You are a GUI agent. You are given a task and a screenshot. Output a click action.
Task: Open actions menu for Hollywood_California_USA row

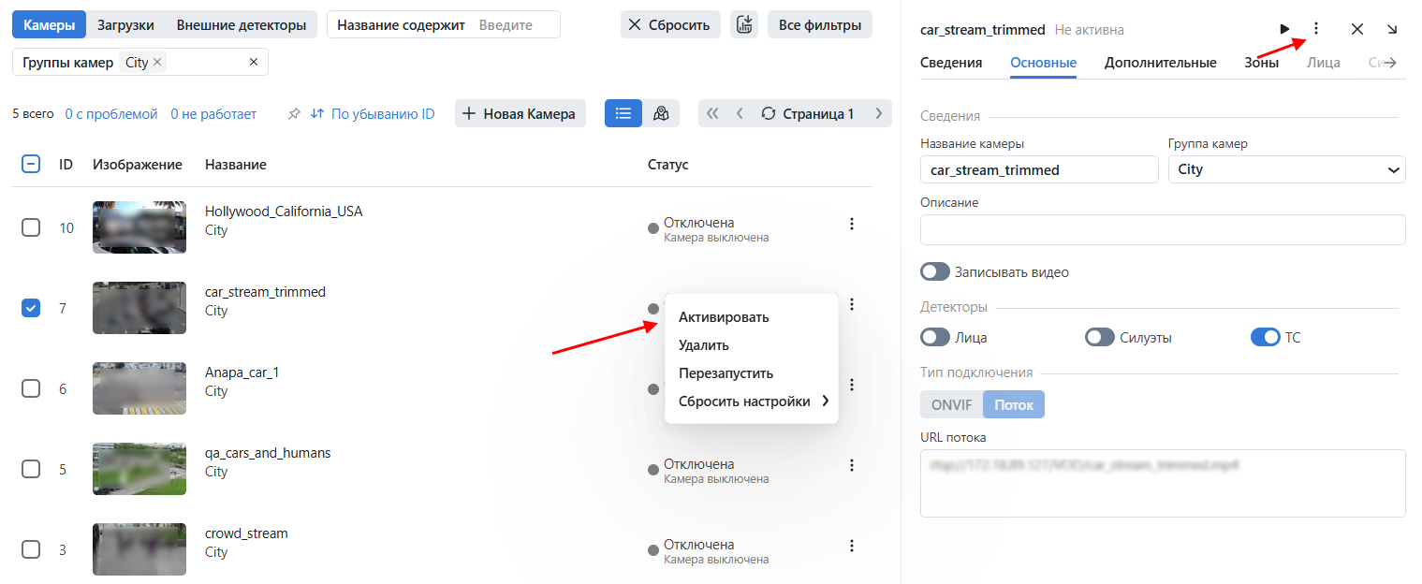tap(851, 224)
